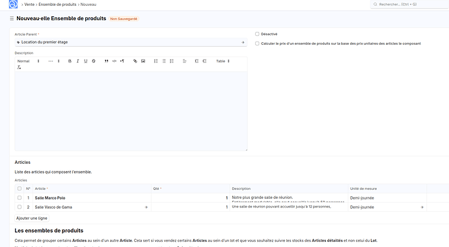Select row 2 Salle Vasco de Gama checkbox
The image size is (449, 247).
click(20, 207)
